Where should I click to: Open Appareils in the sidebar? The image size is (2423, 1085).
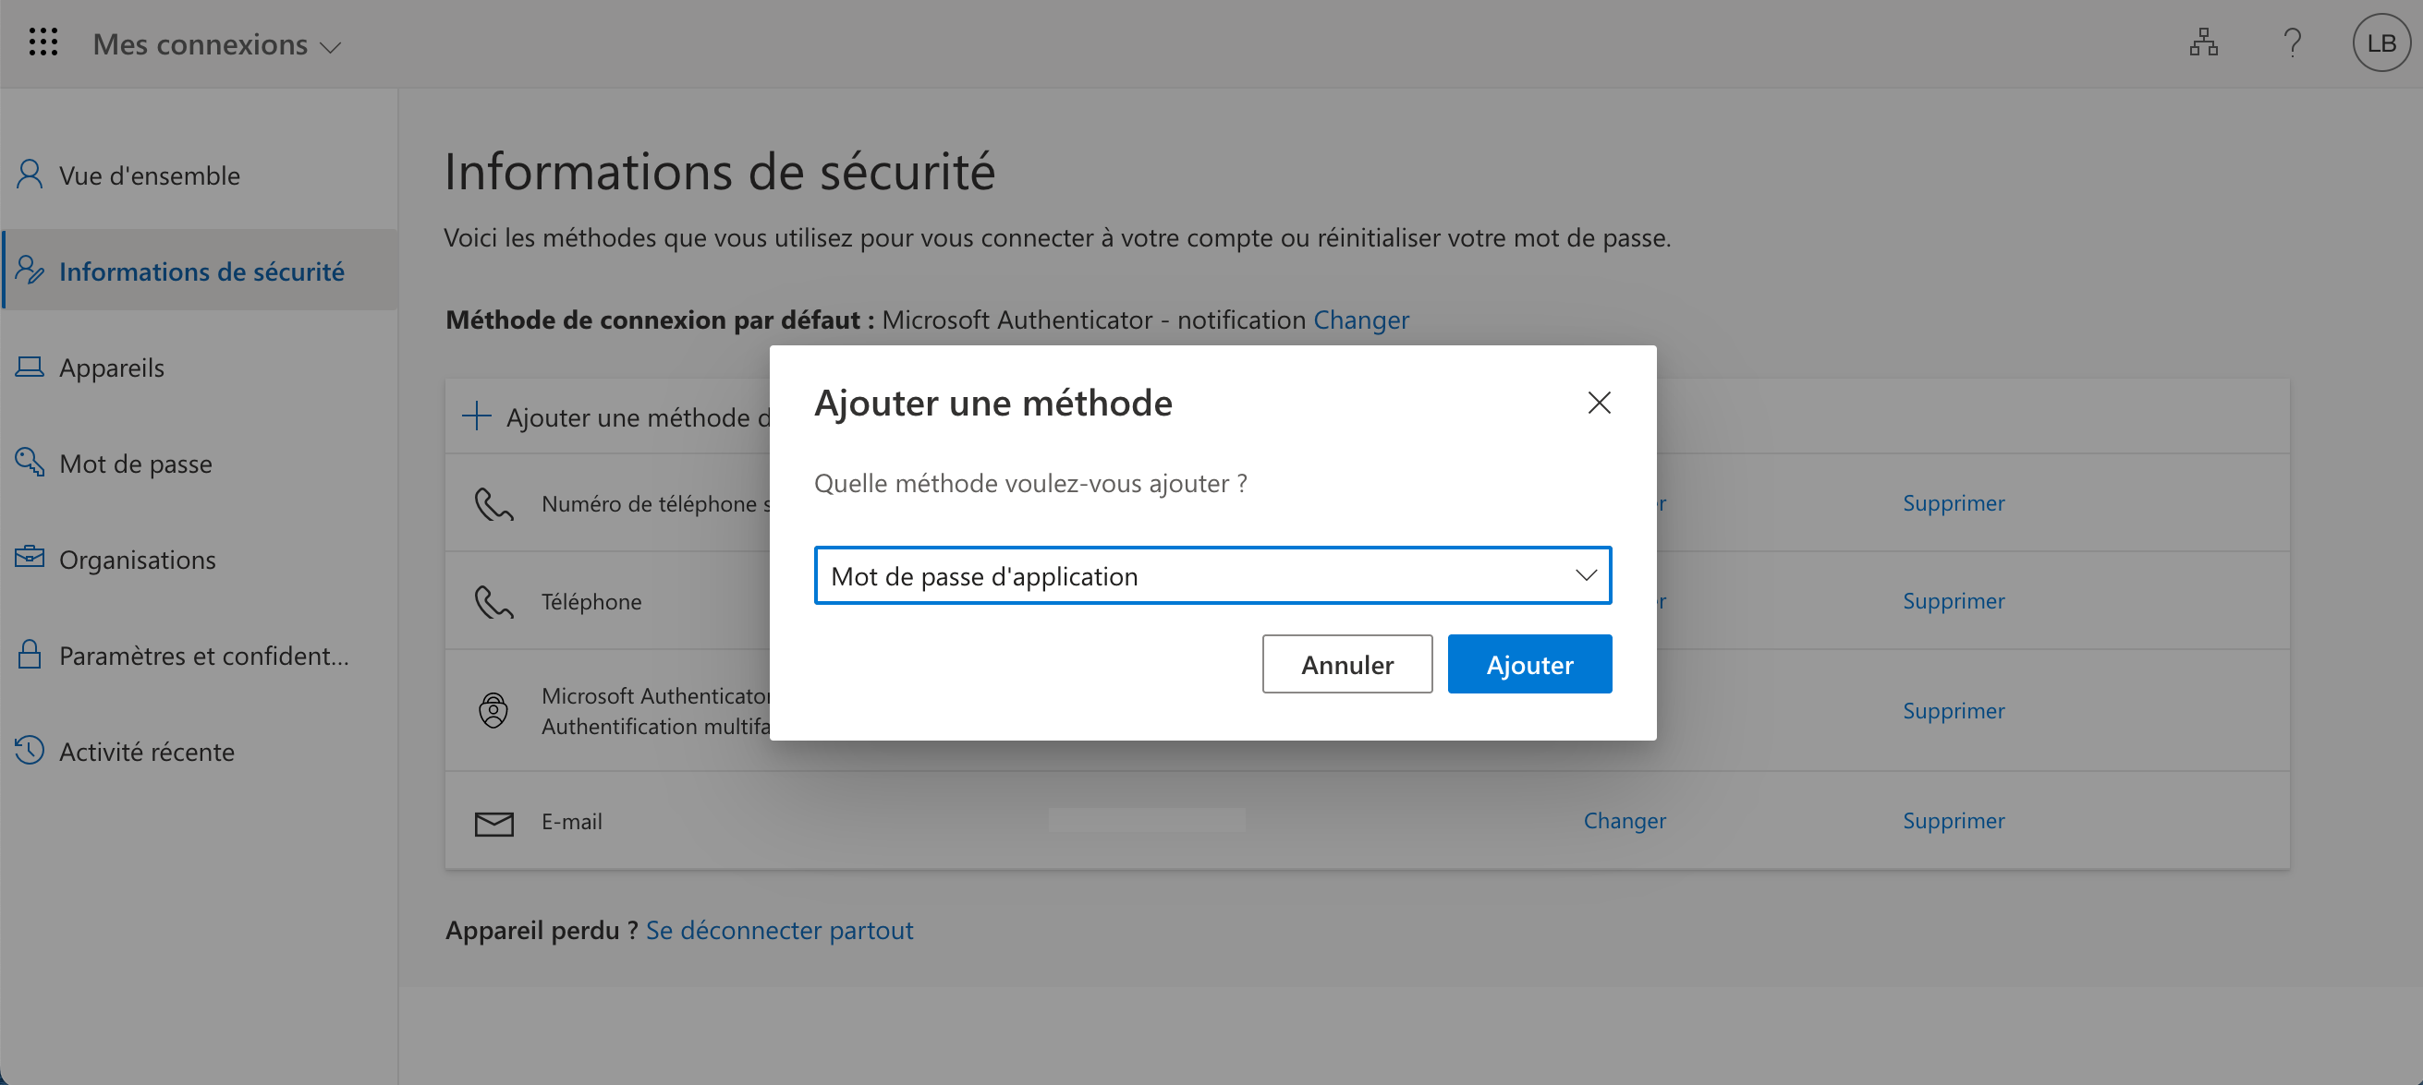click(112, 368)
